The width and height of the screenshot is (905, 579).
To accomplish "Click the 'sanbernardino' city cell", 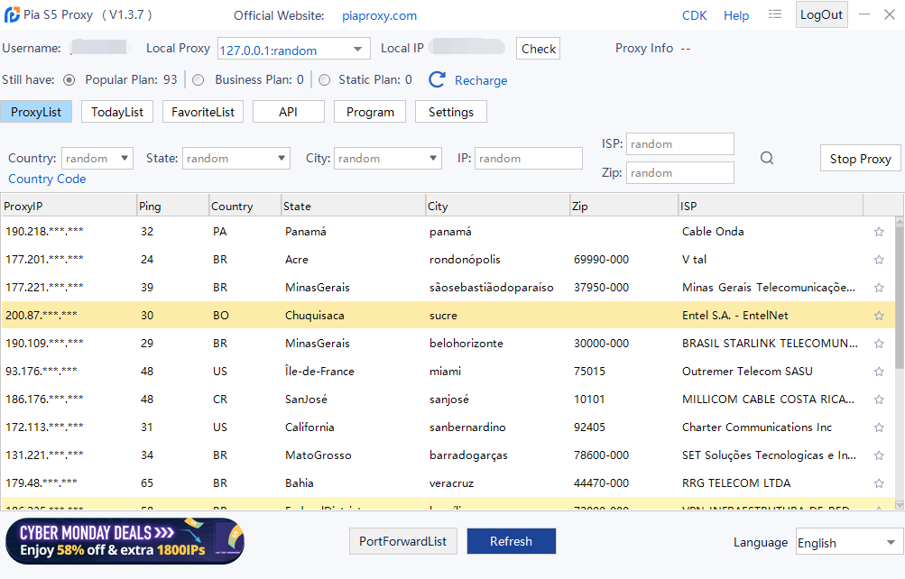I will (x=467, y=427).
